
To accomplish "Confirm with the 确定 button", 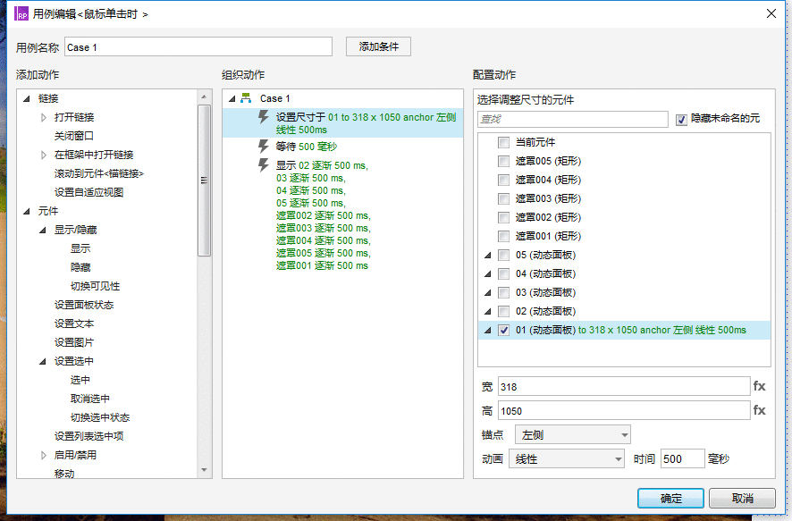I will (670, 499).
